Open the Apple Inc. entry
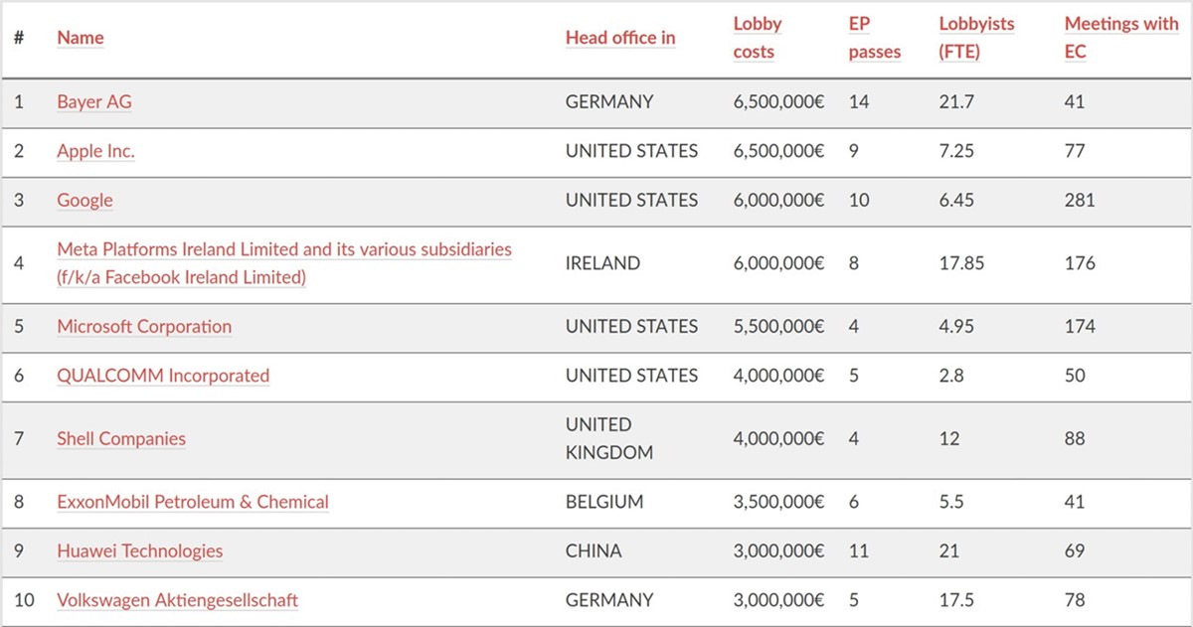 tap(95, 151)
